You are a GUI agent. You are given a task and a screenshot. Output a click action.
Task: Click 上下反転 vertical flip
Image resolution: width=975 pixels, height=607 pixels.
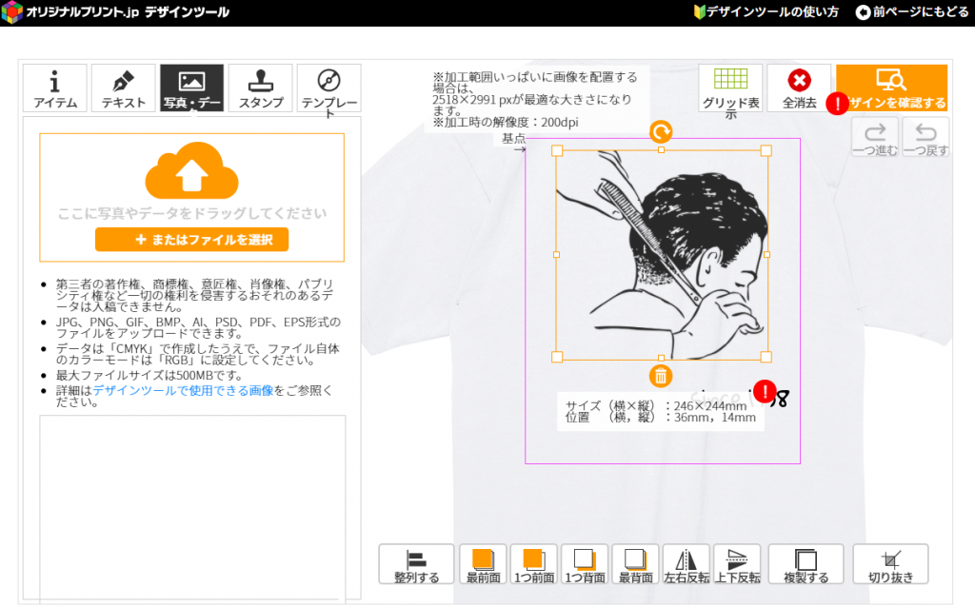(x=738, y=565)
